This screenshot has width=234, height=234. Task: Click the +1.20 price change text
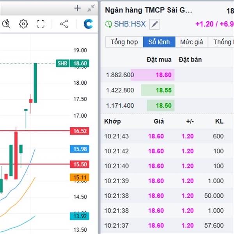click(x=204, y=24)
